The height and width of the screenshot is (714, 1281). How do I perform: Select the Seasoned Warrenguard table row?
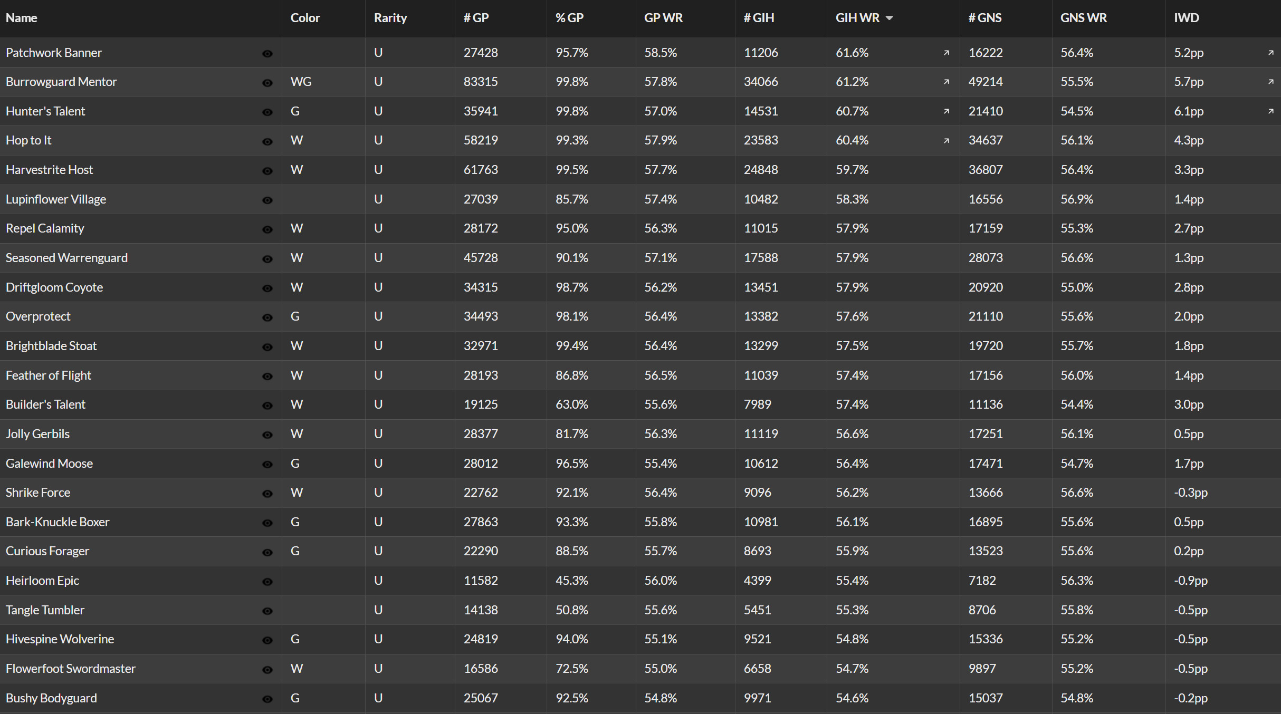click(640, 258)
